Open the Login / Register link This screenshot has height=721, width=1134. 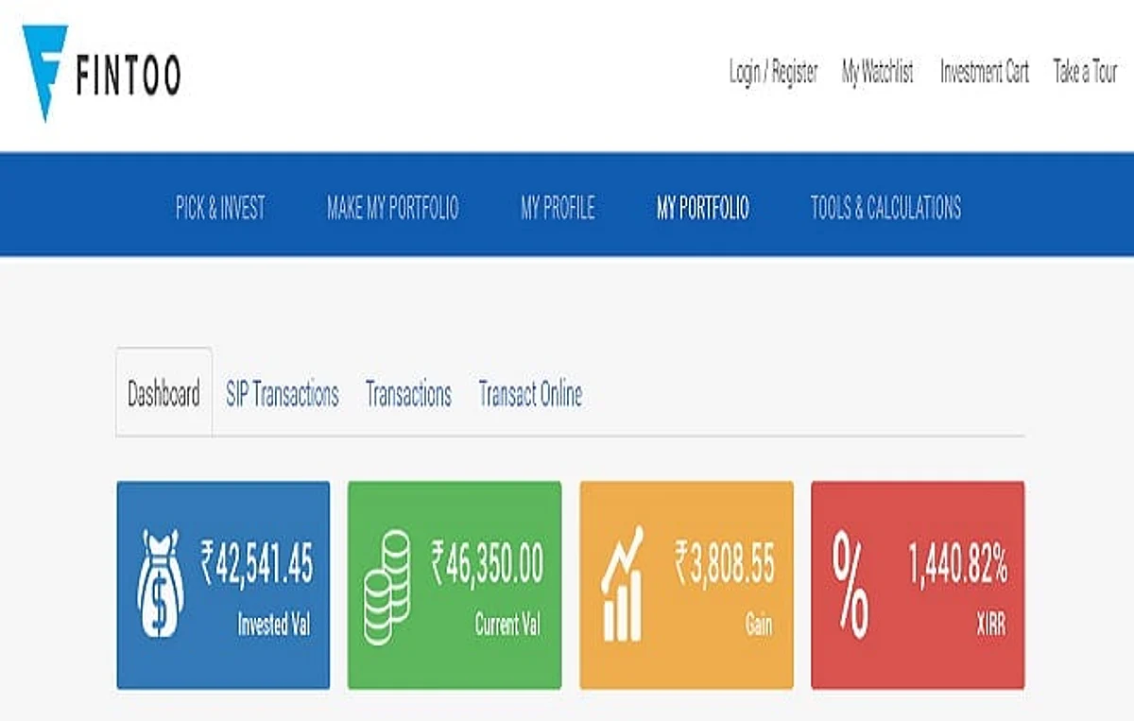tap(773, 72)
